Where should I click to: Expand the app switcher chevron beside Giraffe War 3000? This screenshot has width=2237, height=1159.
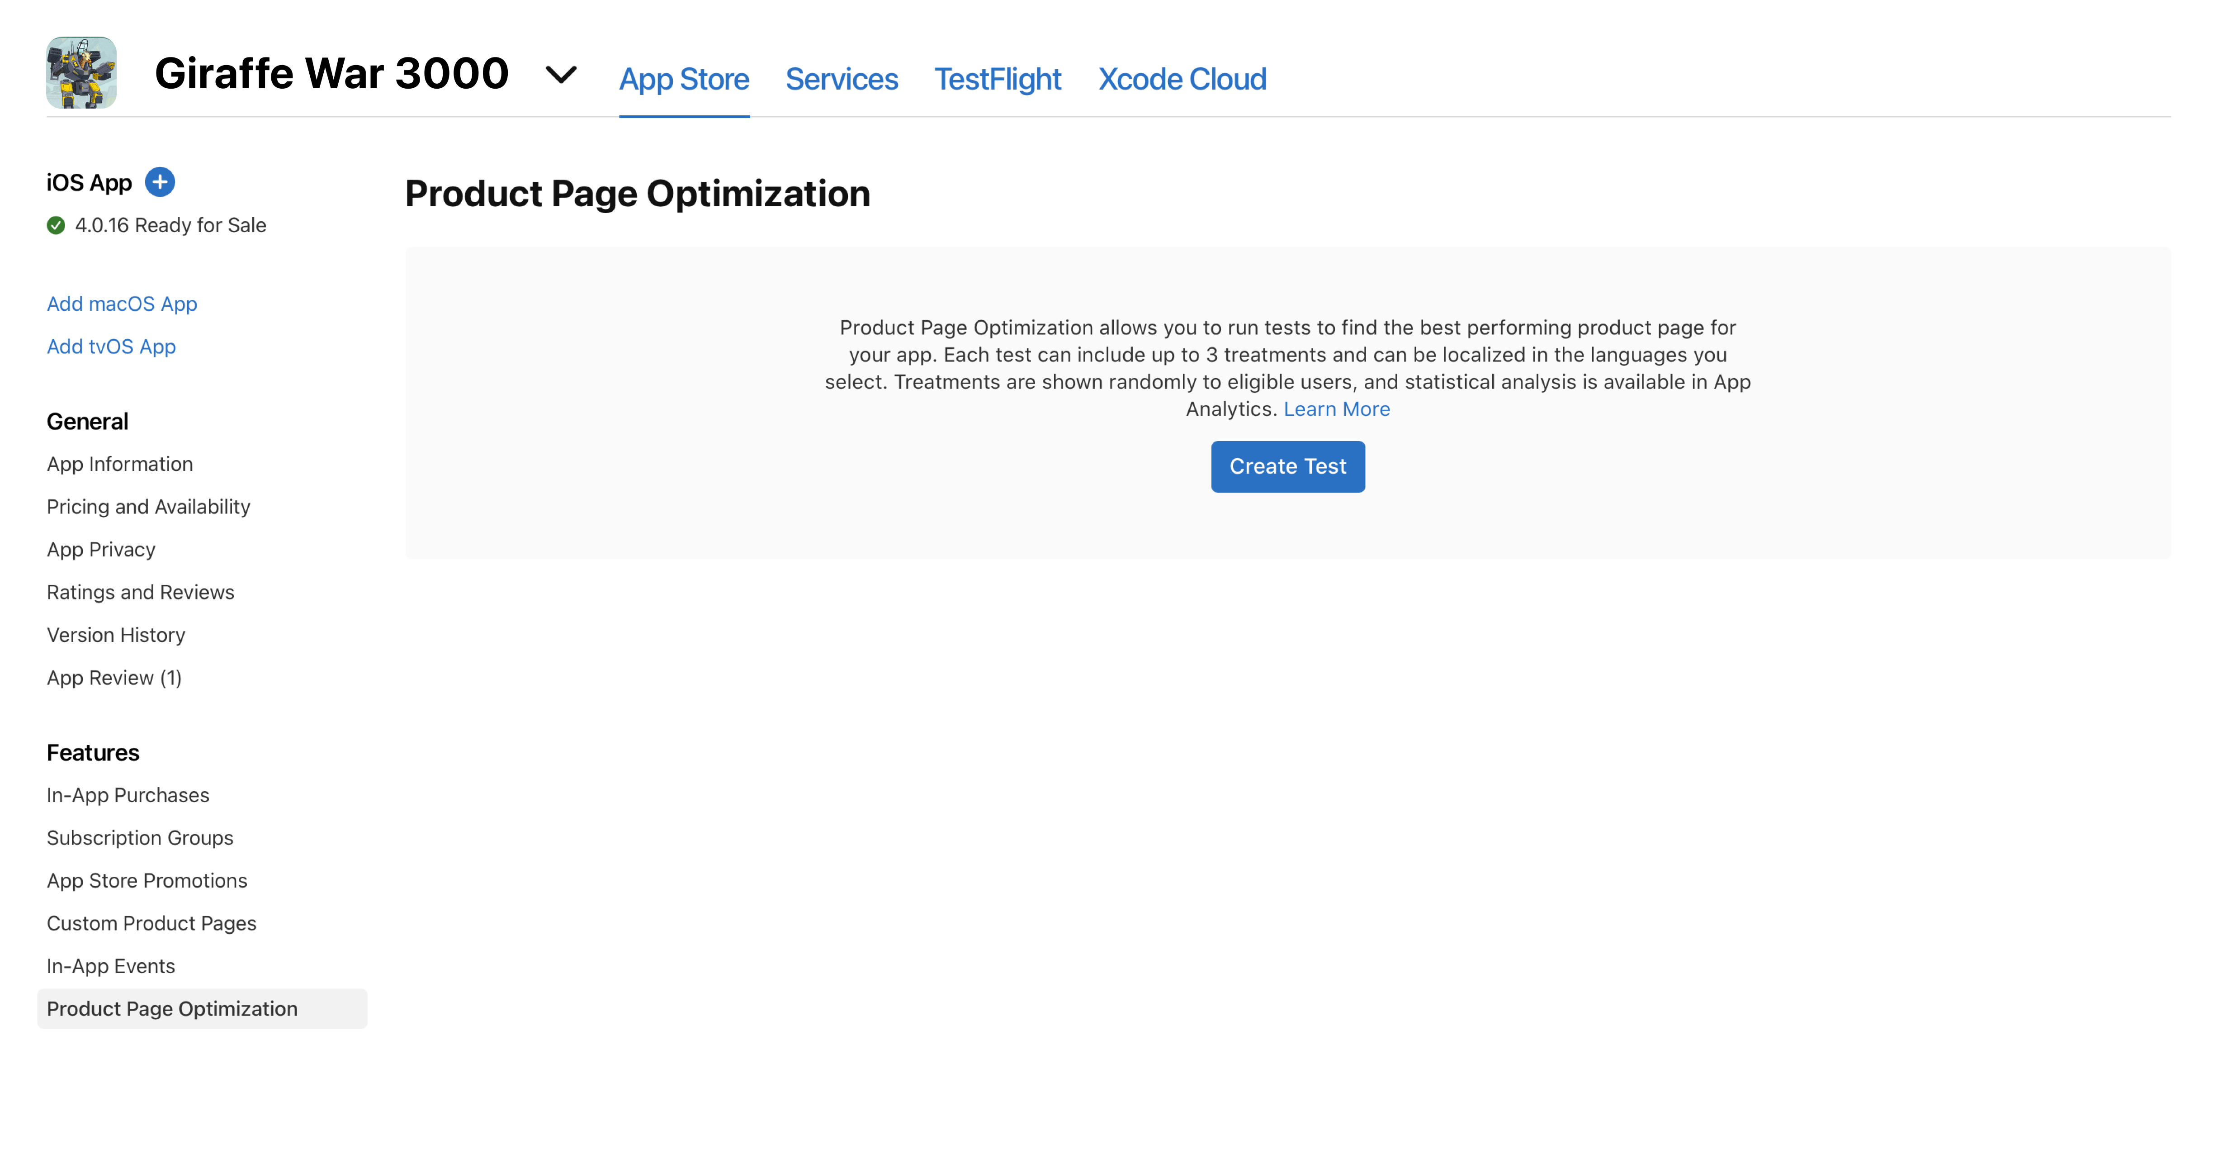point(561,75)
